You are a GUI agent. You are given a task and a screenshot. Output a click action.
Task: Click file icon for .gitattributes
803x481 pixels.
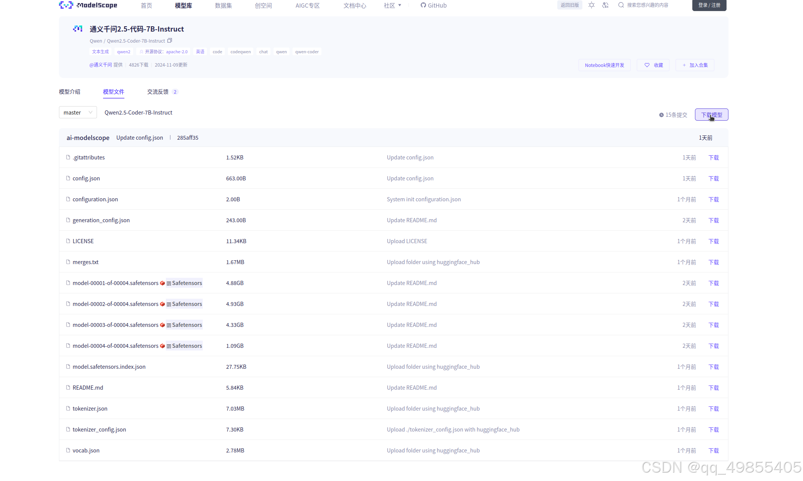coord(68,157)
